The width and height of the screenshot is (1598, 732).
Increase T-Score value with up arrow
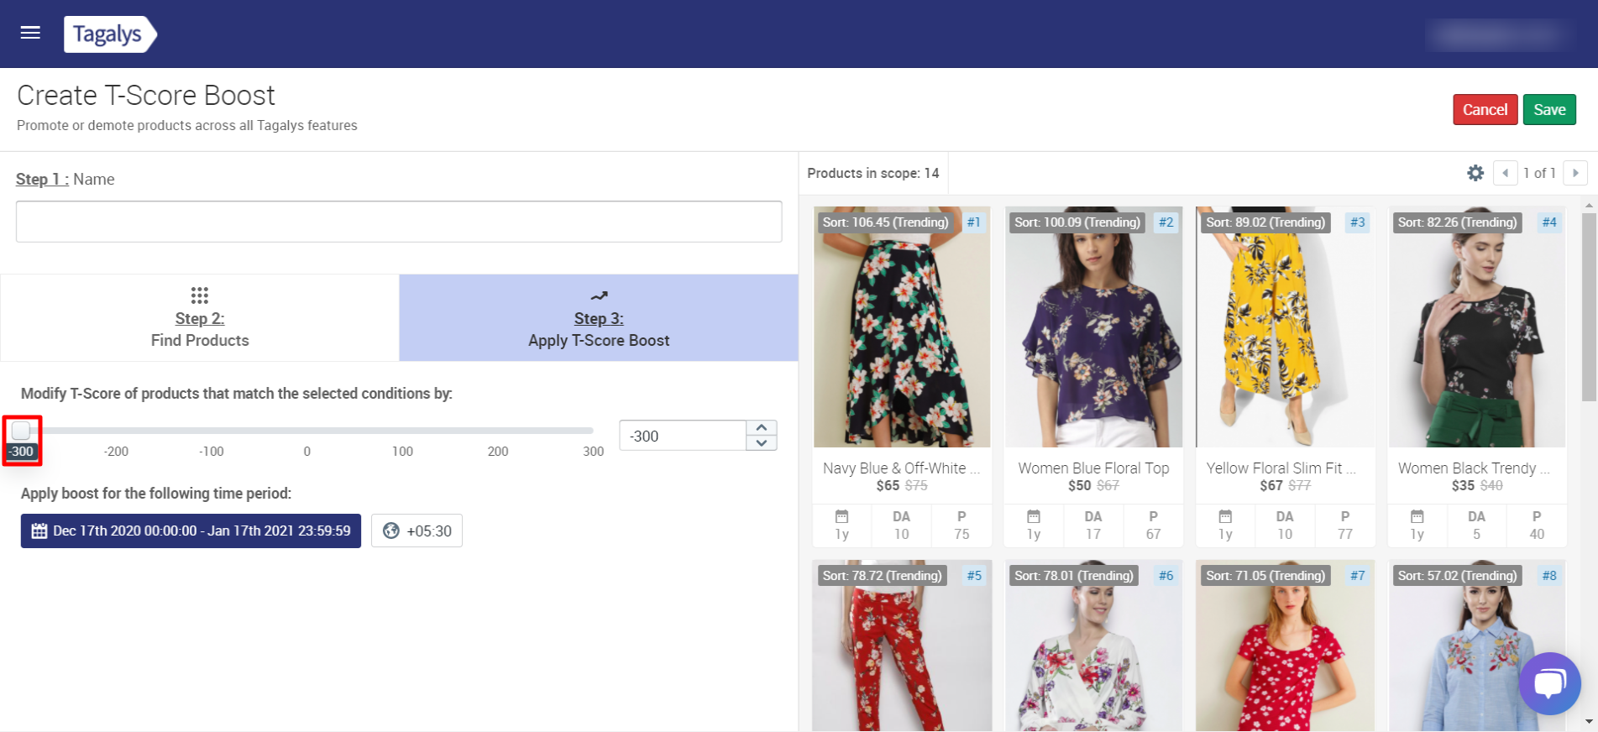(x=762, y=428)
